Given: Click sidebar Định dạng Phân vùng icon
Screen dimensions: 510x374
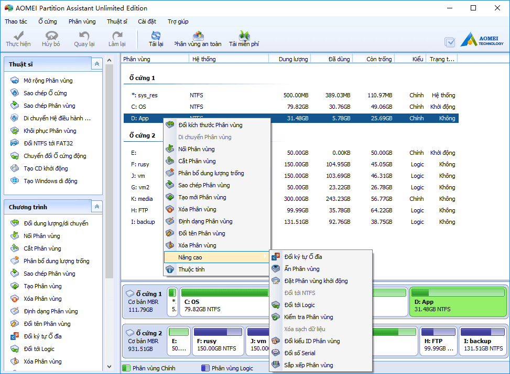Looking at the screenshot, I should [x=15, y=311].
